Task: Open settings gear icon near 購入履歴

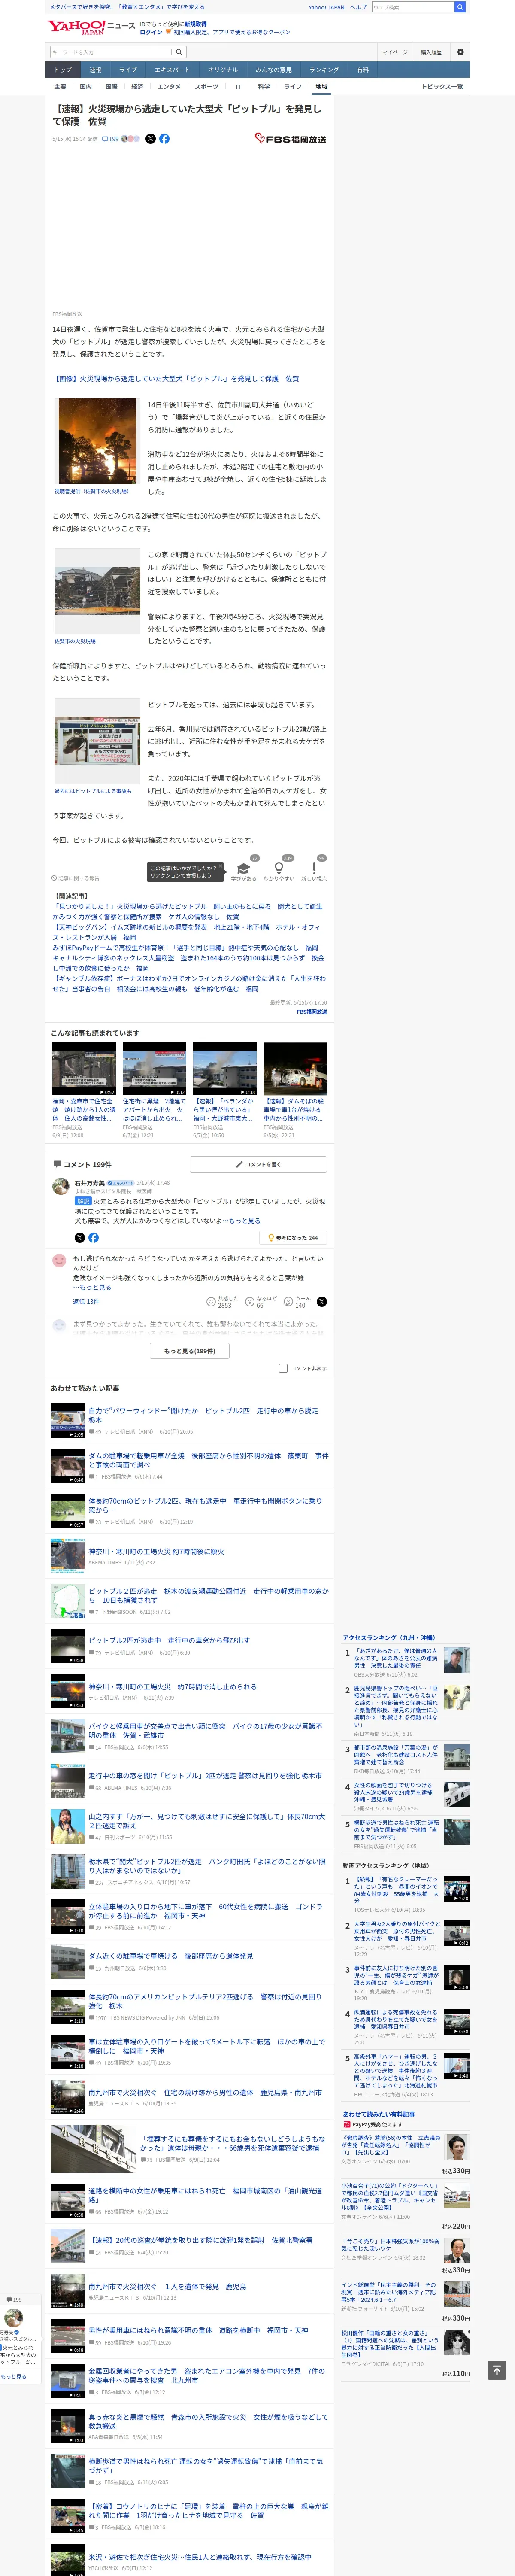Action: tap(460, 52)
